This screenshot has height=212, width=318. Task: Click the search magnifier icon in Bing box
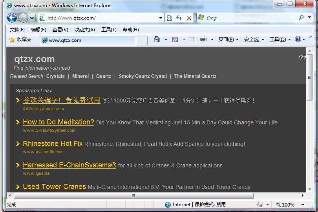[301, 18]
